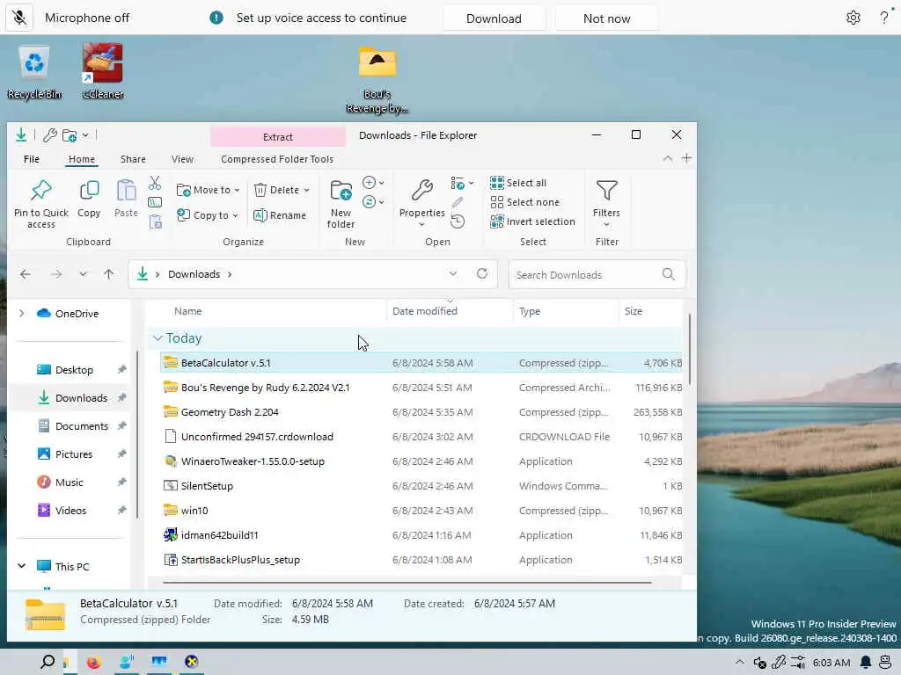Viewport: 901px width, 675px height.
Task: Click the History icon in Open group
Action: (x=458, y=221)
